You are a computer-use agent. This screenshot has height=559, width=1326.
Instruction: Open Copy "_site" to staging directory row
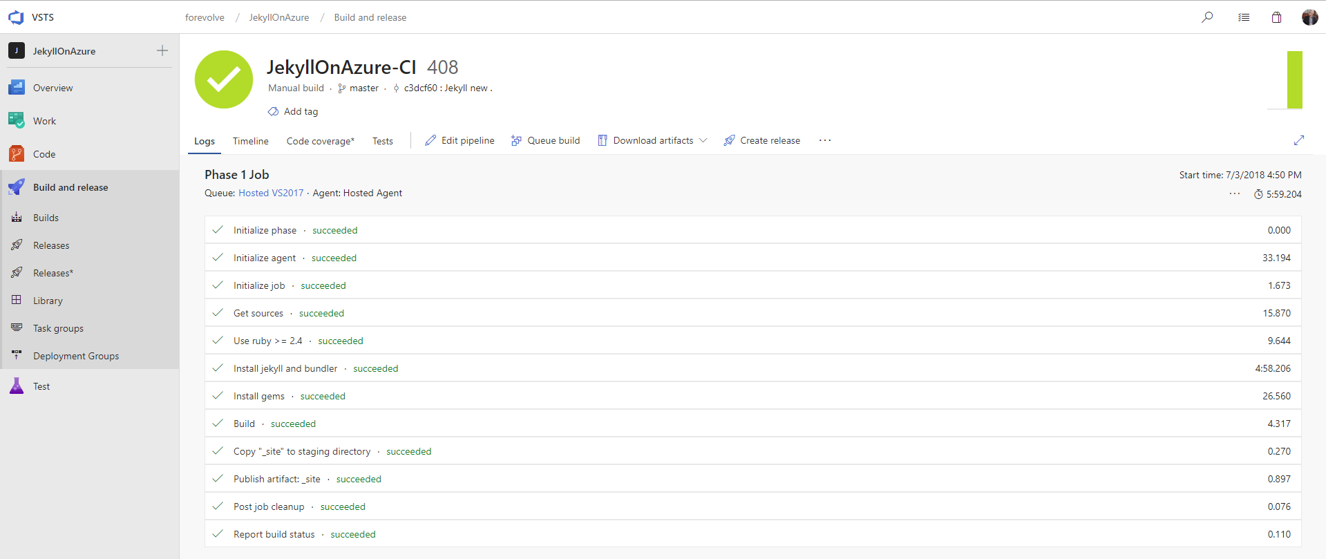[x=753, y=451]
